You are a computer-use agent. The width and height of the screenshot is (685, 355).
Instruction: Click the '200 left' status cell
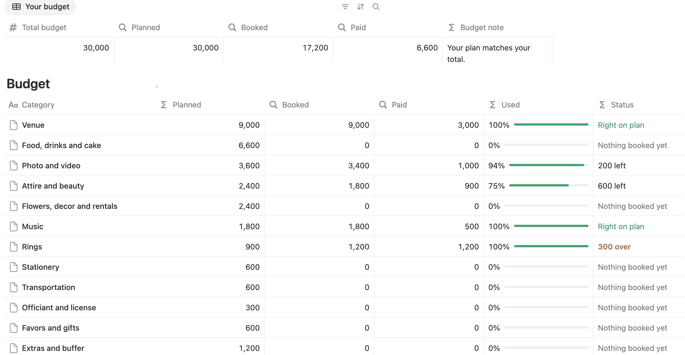tap(612, 166)
